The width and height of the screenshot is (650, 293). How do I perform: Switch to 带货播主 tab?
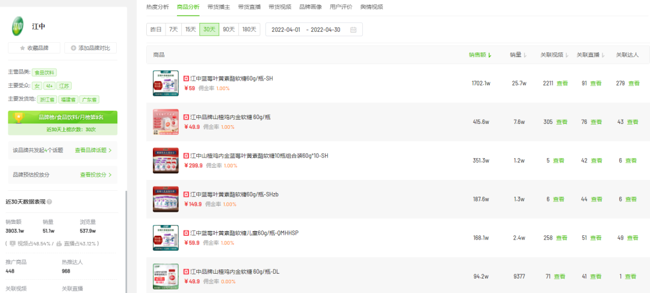tap(218, 7)
